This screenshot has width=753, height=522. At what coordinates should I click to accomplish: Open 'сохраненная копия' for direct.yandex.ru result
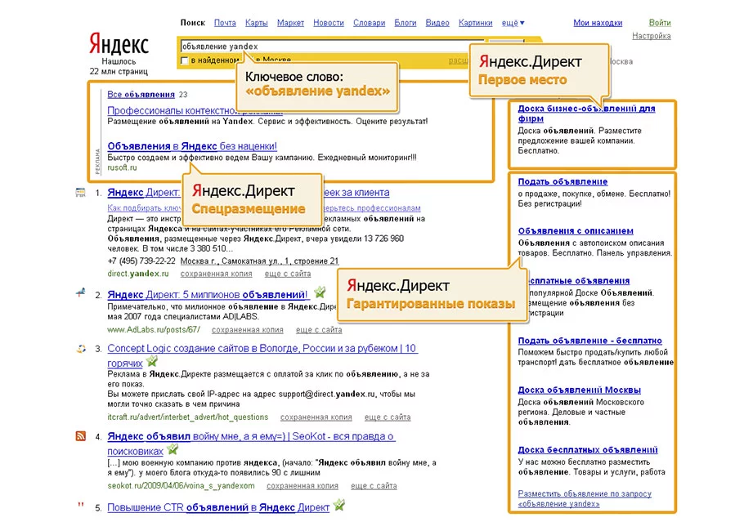click(x=216, y=274)
